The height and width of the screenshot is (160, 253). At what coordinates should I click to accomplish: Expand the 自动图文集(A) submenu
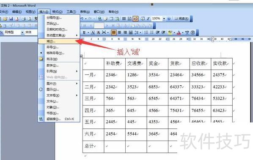[x=59, y=35]
